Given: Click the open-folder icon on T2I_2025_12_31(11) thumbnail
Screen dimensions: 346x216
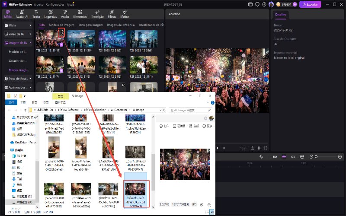Looking at the screenshot, I should (x=61, y=33).
